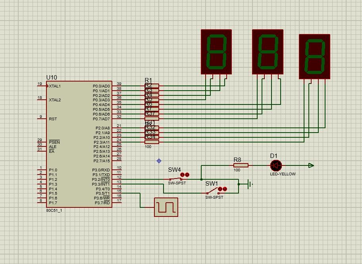The height and width of the screenshot is (264, 362).
Task: Click the P0.0/AD0 pin label
Action: [x=101, y=86]
